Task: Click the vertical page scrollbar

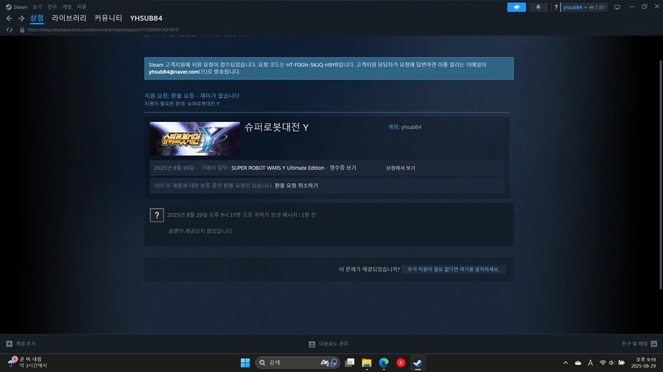Action: point(661,175)
